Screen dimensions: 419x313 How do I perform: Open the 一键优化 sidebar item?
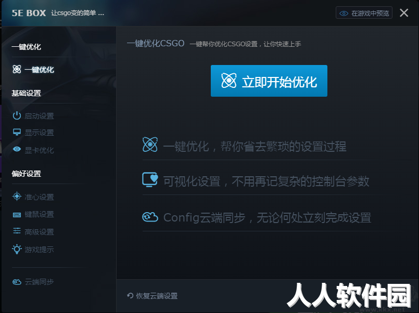pyautogui.click(x=33, y=70)
